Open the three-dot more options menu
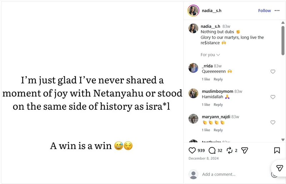Viewport: 286px width, 184px height. [277, 11]
